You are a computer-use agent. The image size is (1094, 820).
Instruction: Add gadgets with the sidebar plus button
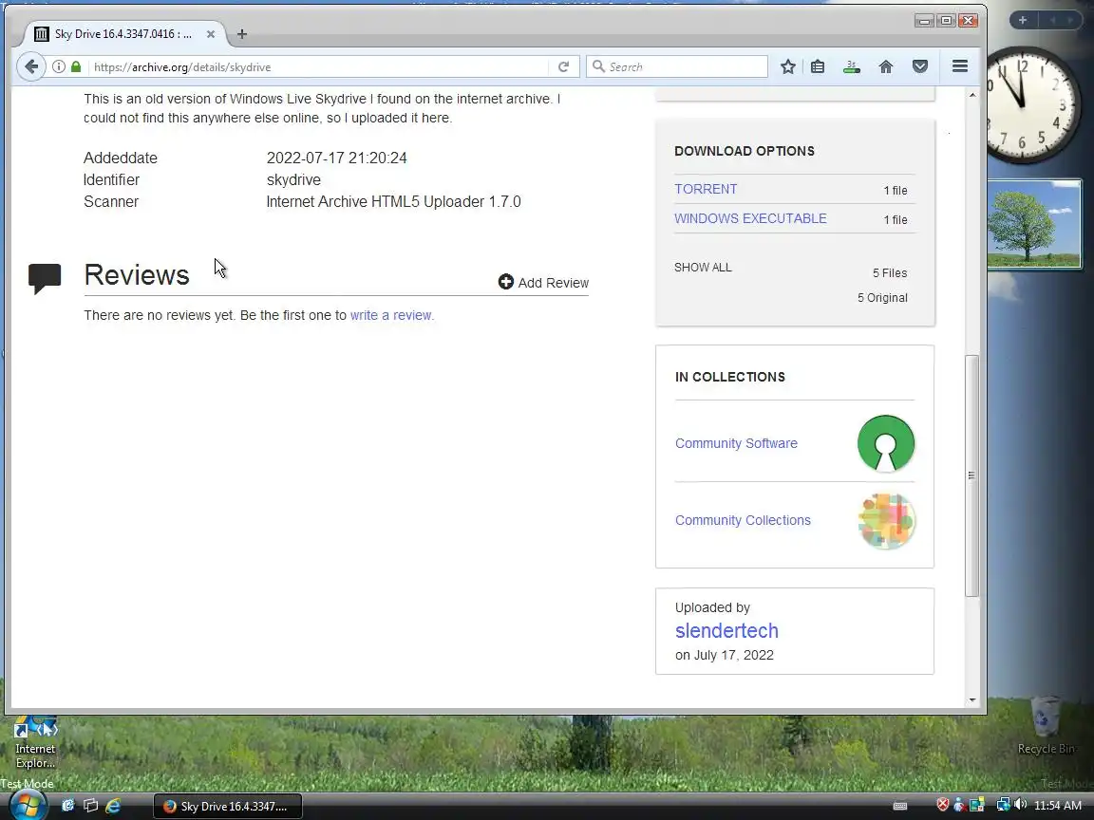click(1022, 20)
